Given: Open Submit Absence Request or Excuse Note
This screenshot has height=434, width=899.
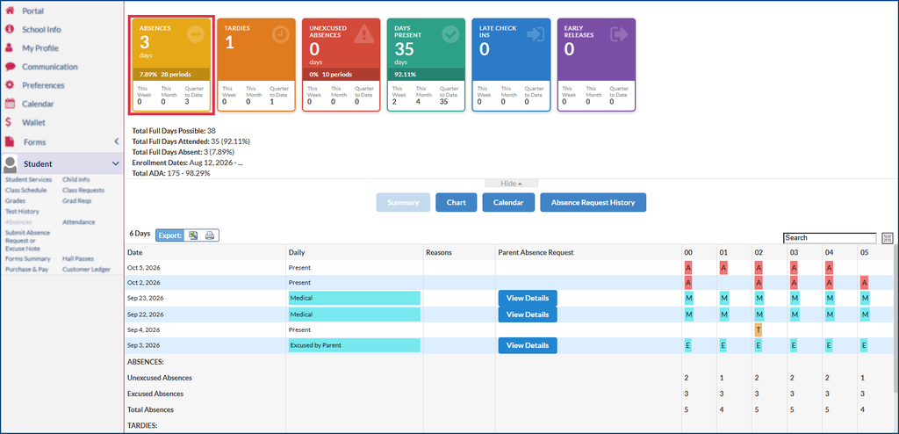Looking at the screenshot, I should pos(27,241).
